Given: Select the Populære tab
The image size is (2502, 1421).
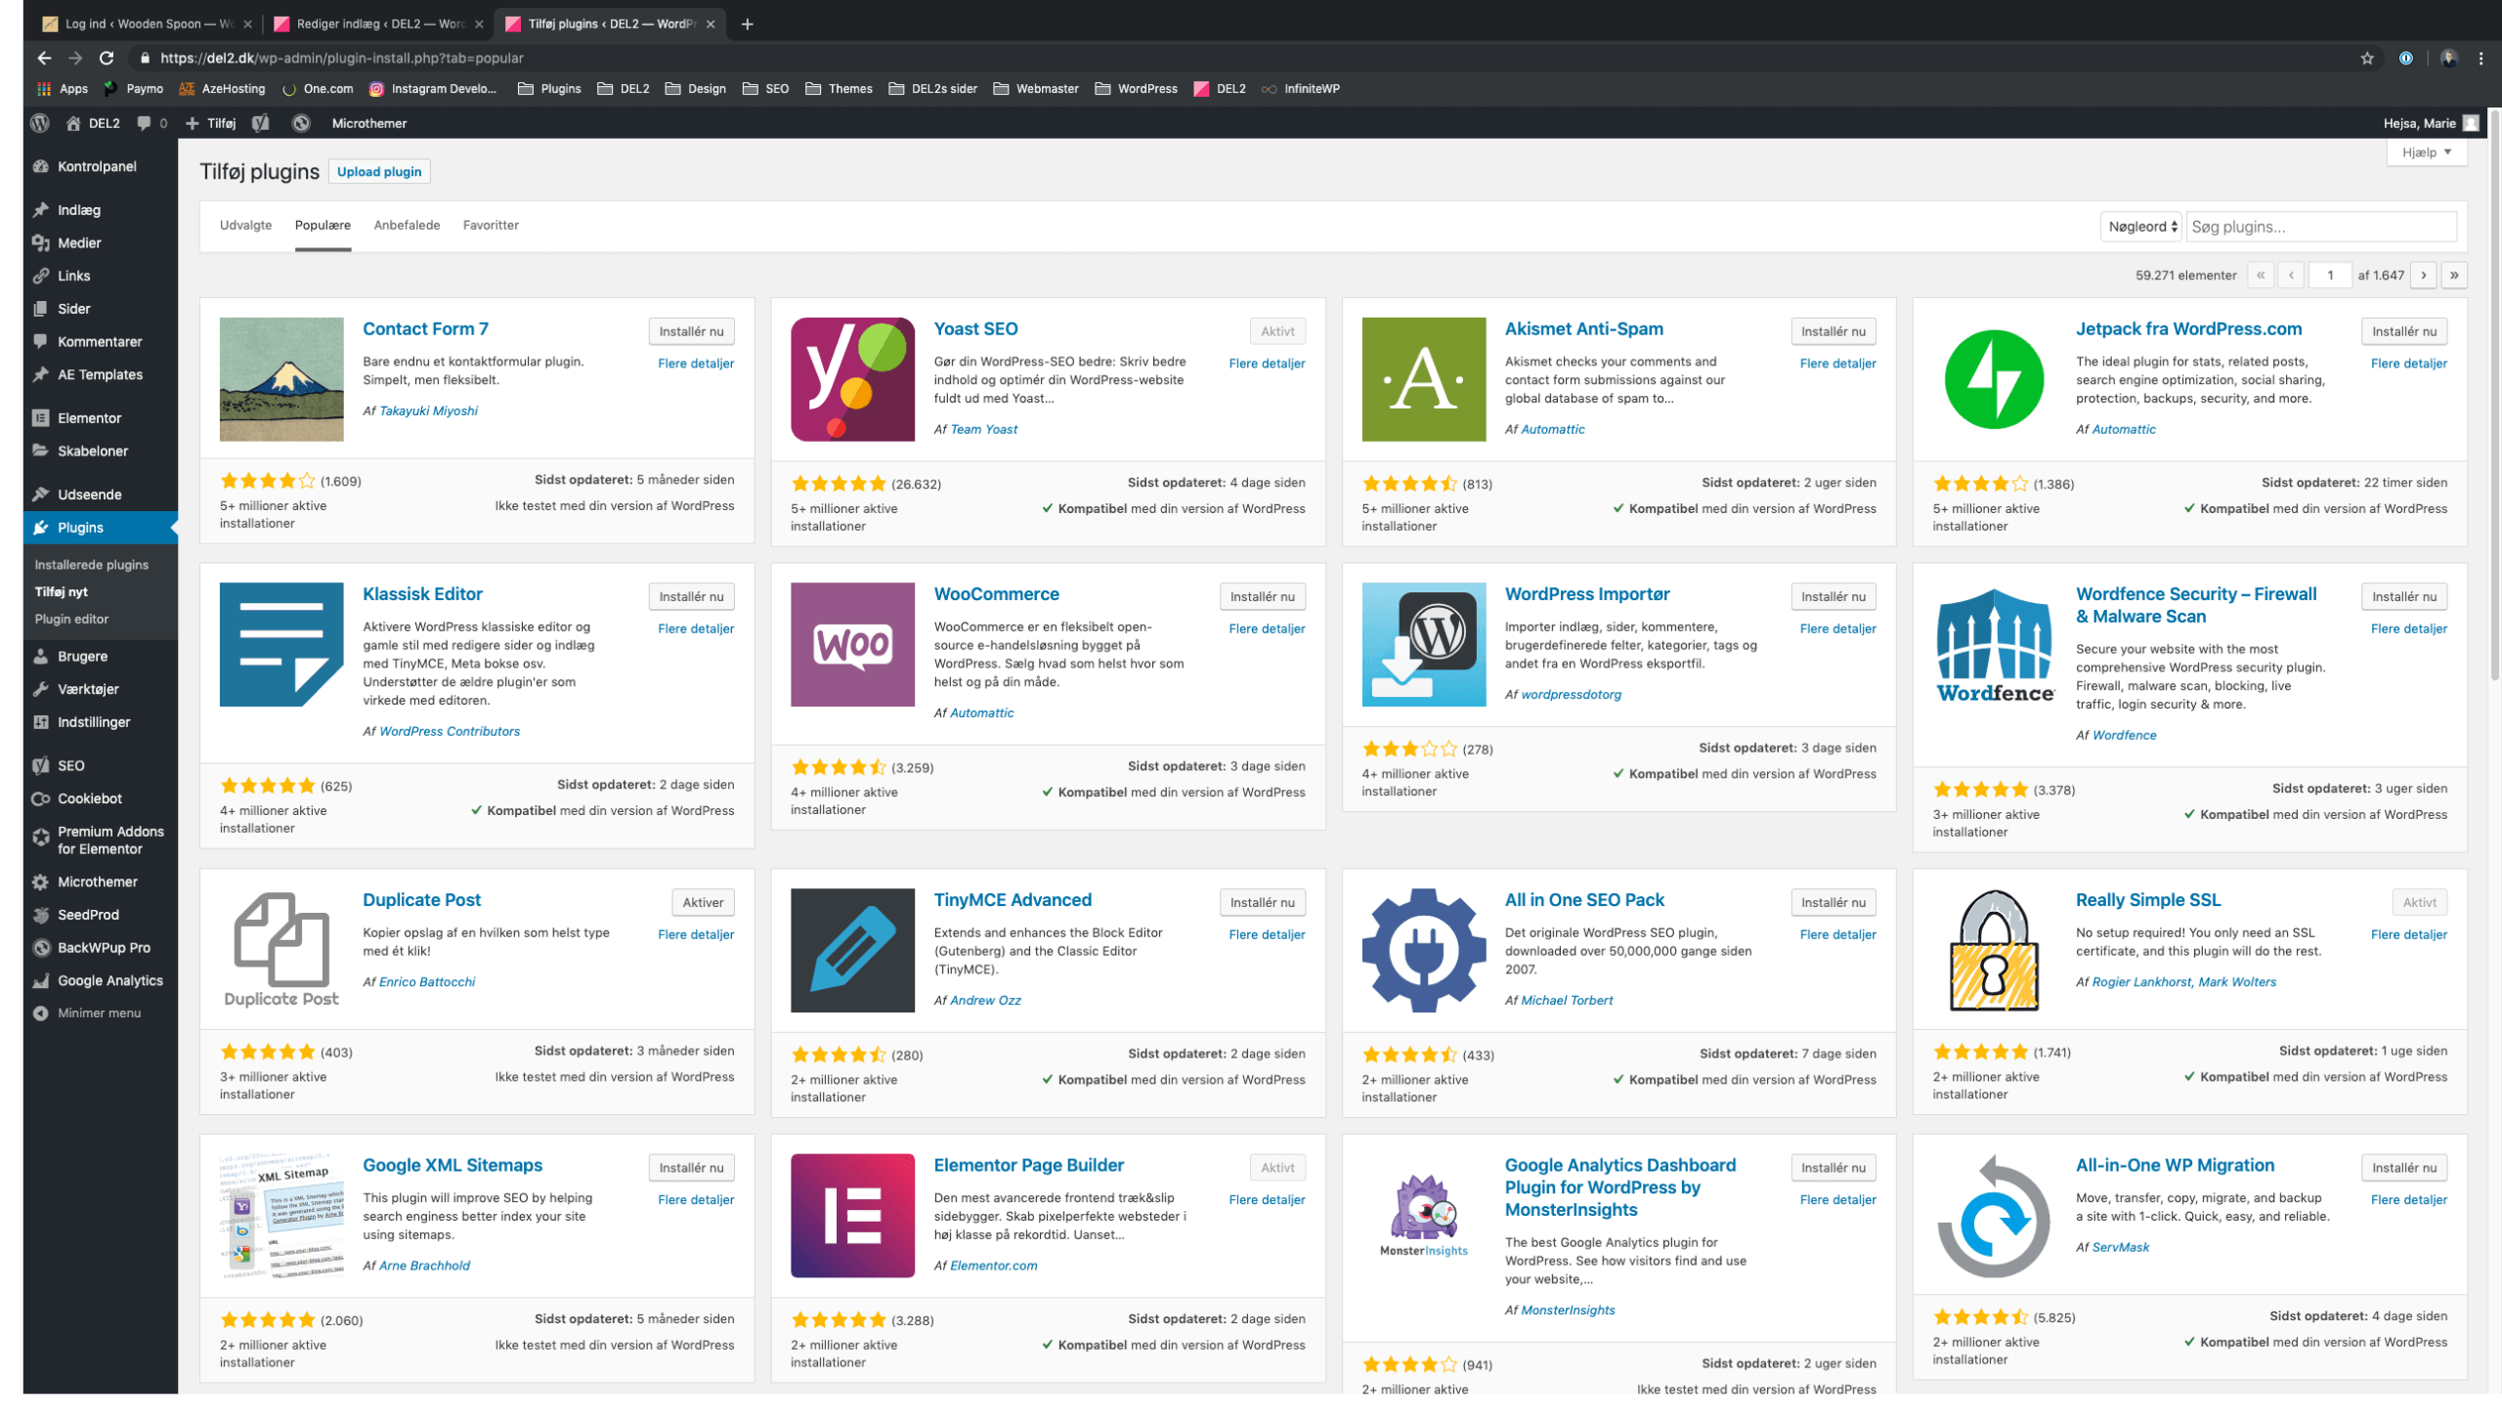Looking at the screenshot, I should pyautogui.click(x=323, y=225).
